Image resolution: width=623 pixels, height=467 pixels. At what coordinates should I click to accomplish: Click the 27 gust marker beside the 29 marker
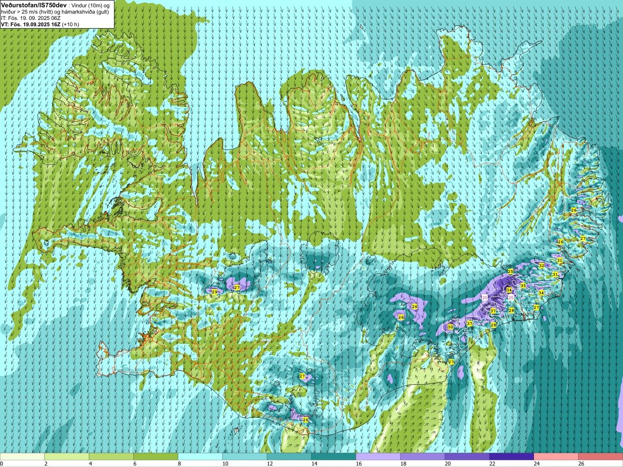[x=237, y=287]
